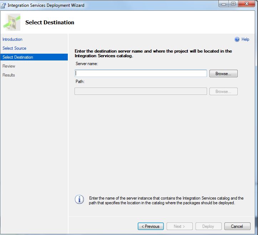Select the Select Destination step
This screenshot has height=235, width=258.
pyautogui.click(x=34, y=57)
